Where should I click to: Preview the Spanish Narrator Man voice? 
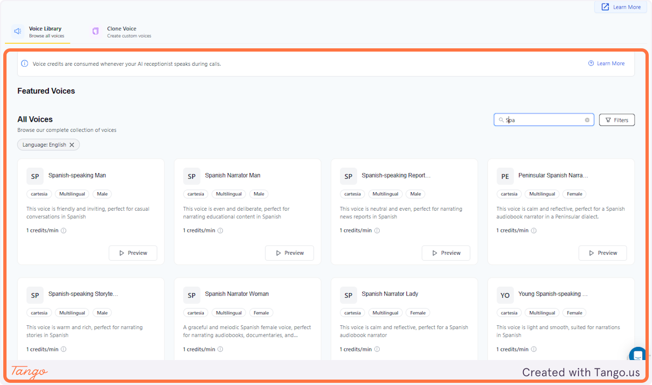(x=290, y=253)
